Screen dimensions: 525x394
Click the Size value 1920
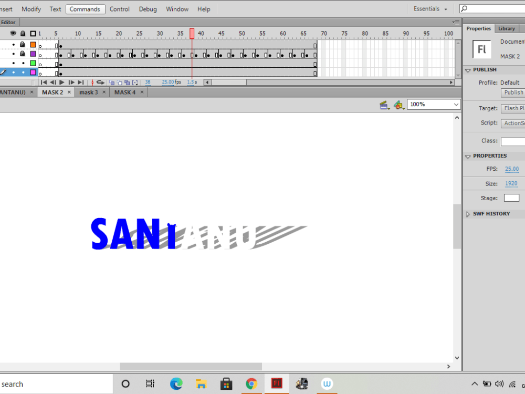click(511, 183)
